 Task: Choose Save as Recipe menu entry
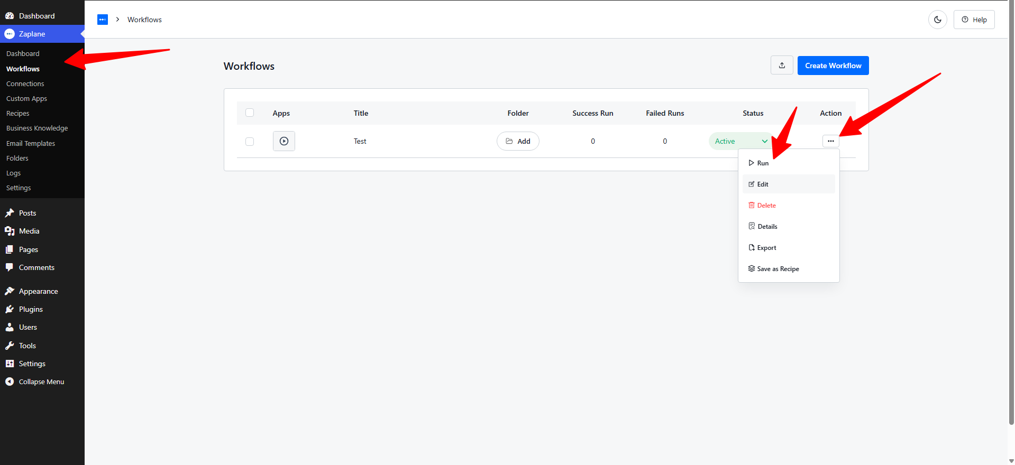point(789,268)
